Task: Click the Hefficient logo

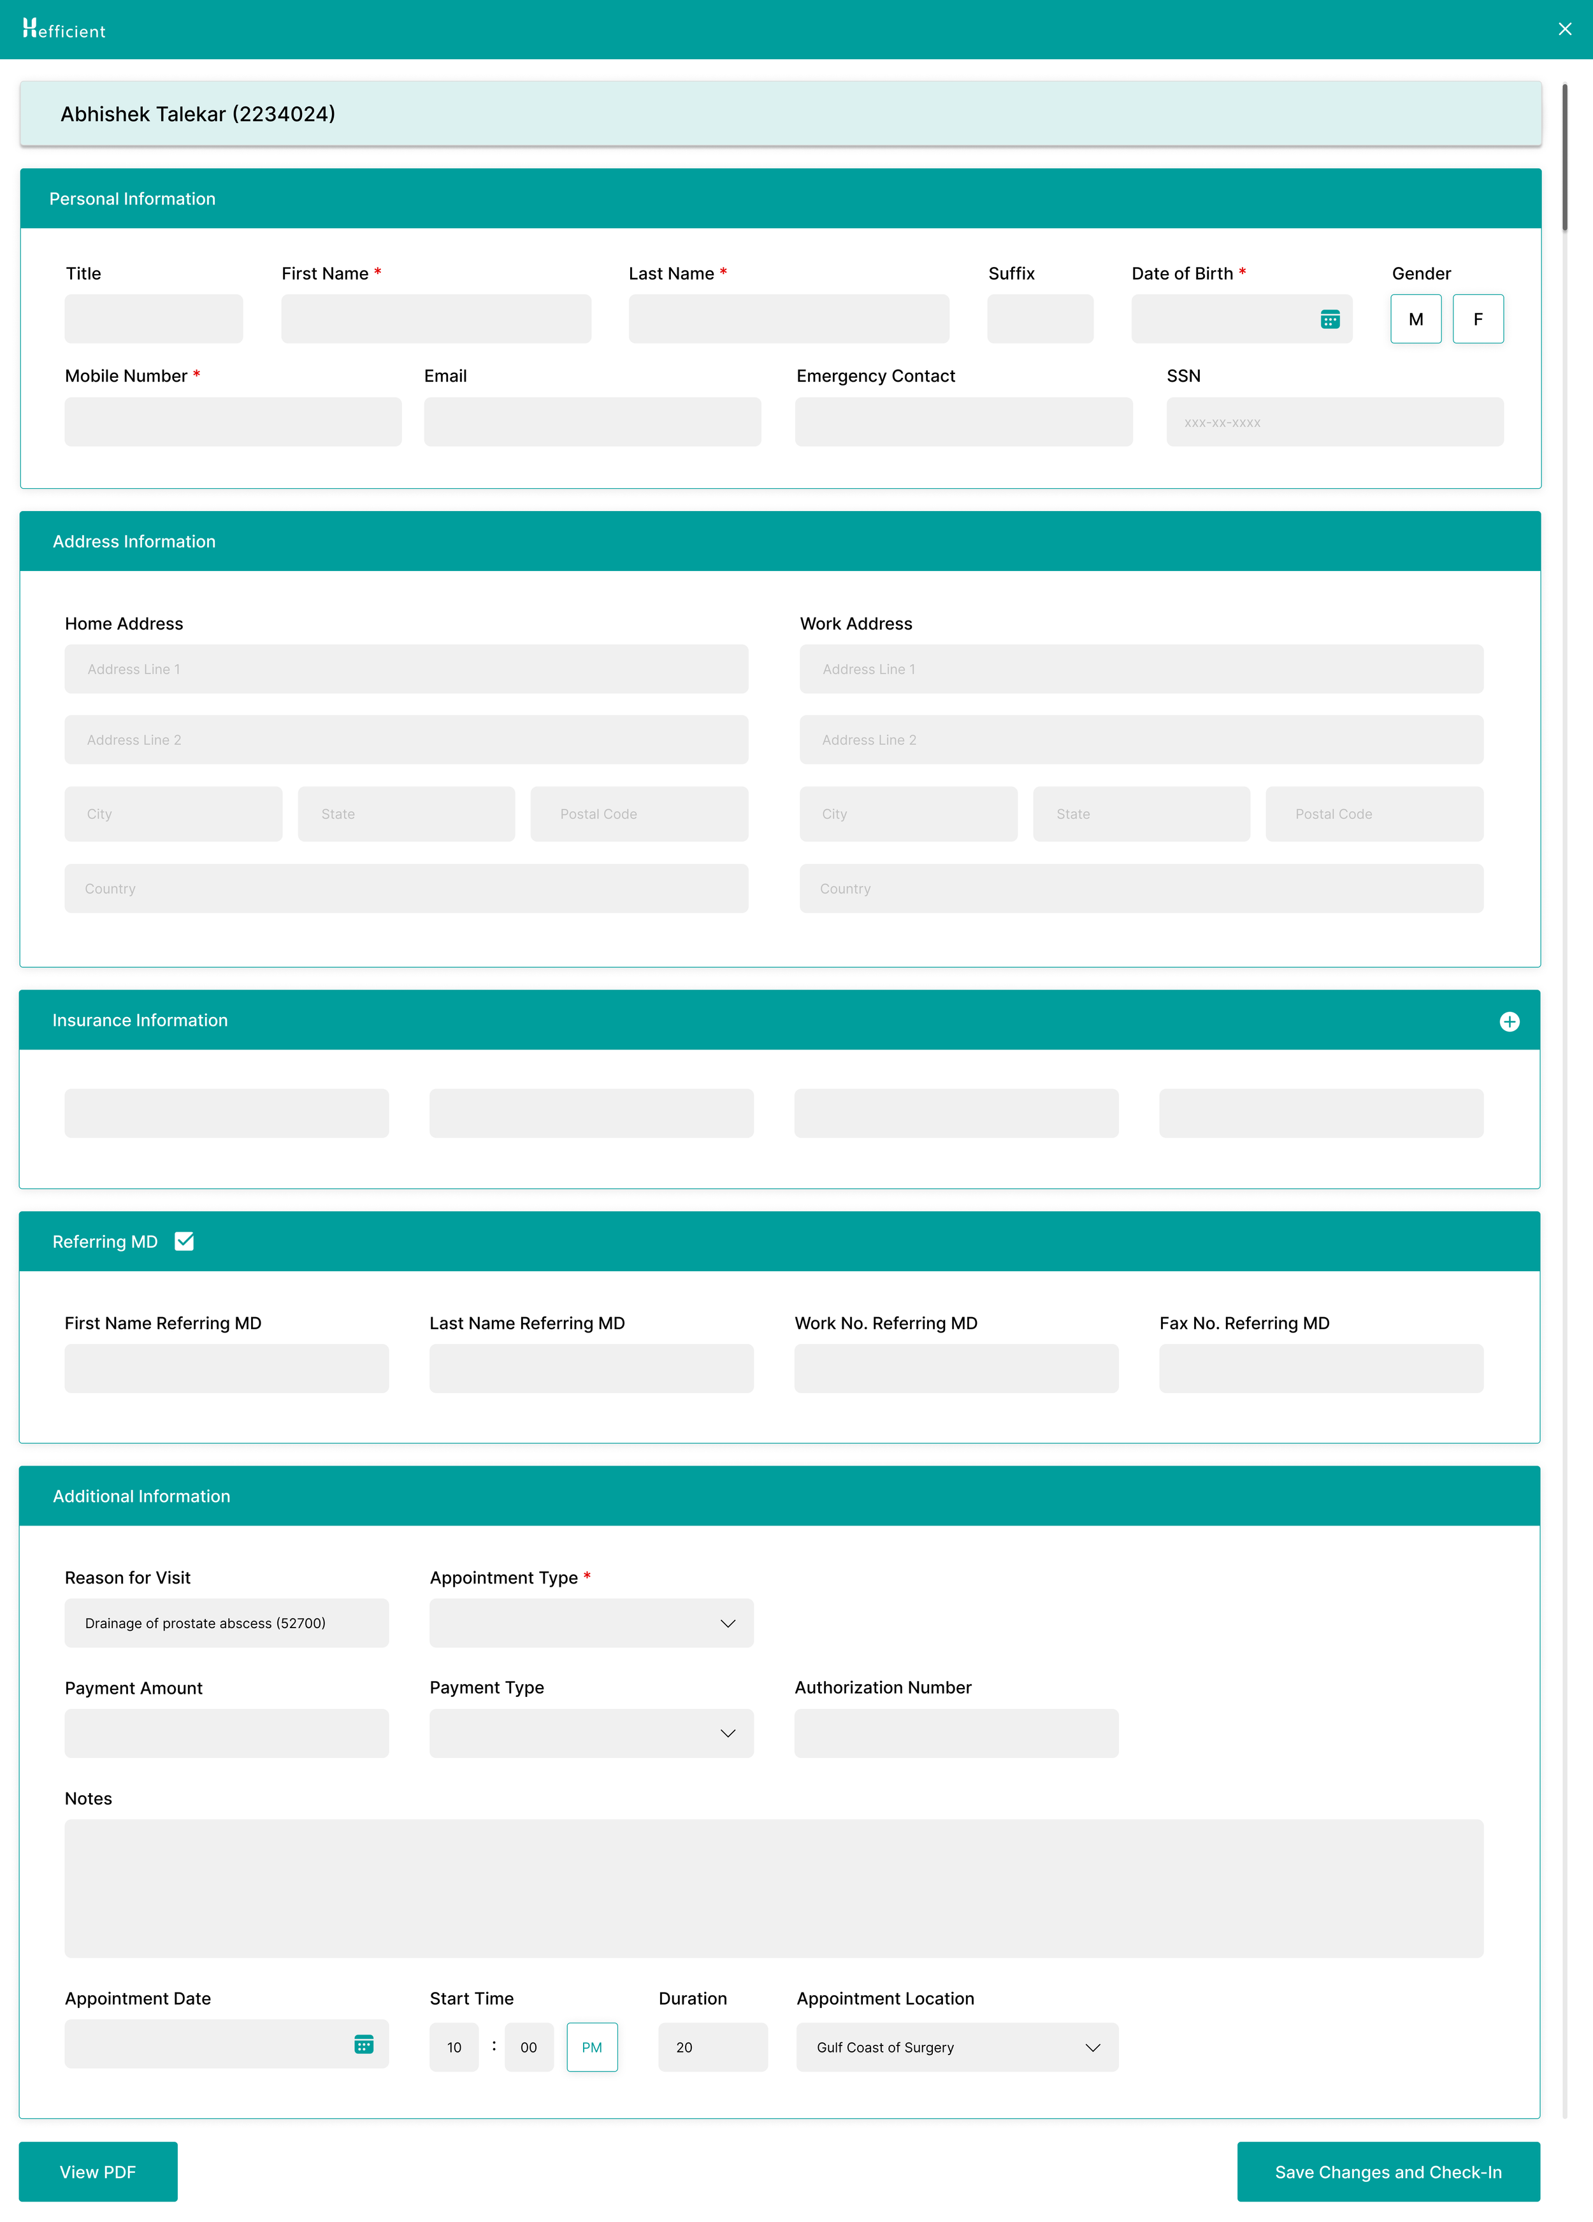Action: [x=64, y=29]
